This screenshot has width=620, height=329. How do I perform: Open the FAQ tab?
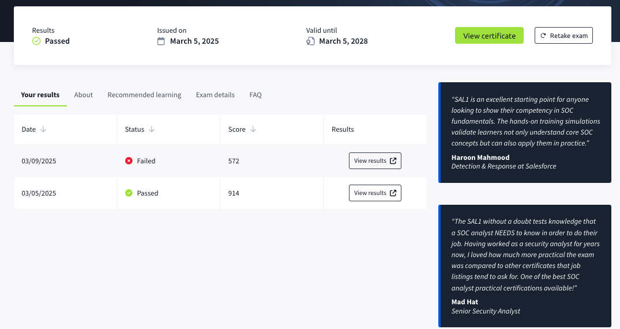point(255,95)
